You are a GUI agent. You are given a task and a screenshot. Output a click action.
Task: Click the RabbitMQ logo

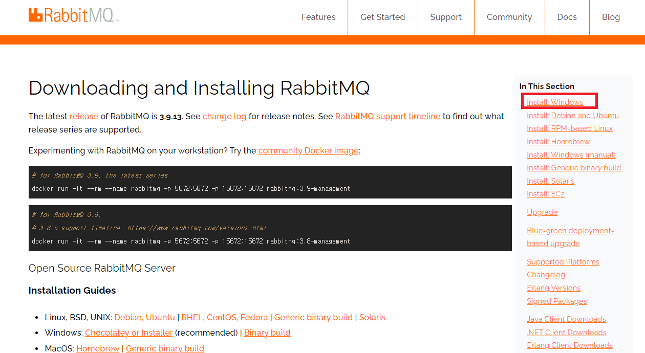[74, 15]
